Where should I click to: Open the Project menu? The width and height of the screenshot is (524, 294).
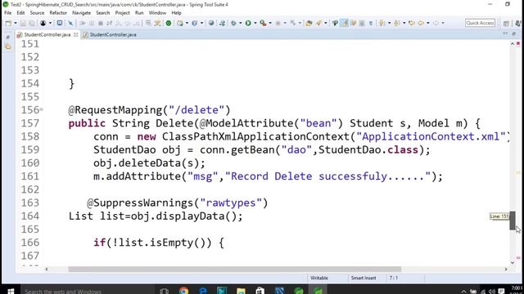coord(122,13)
